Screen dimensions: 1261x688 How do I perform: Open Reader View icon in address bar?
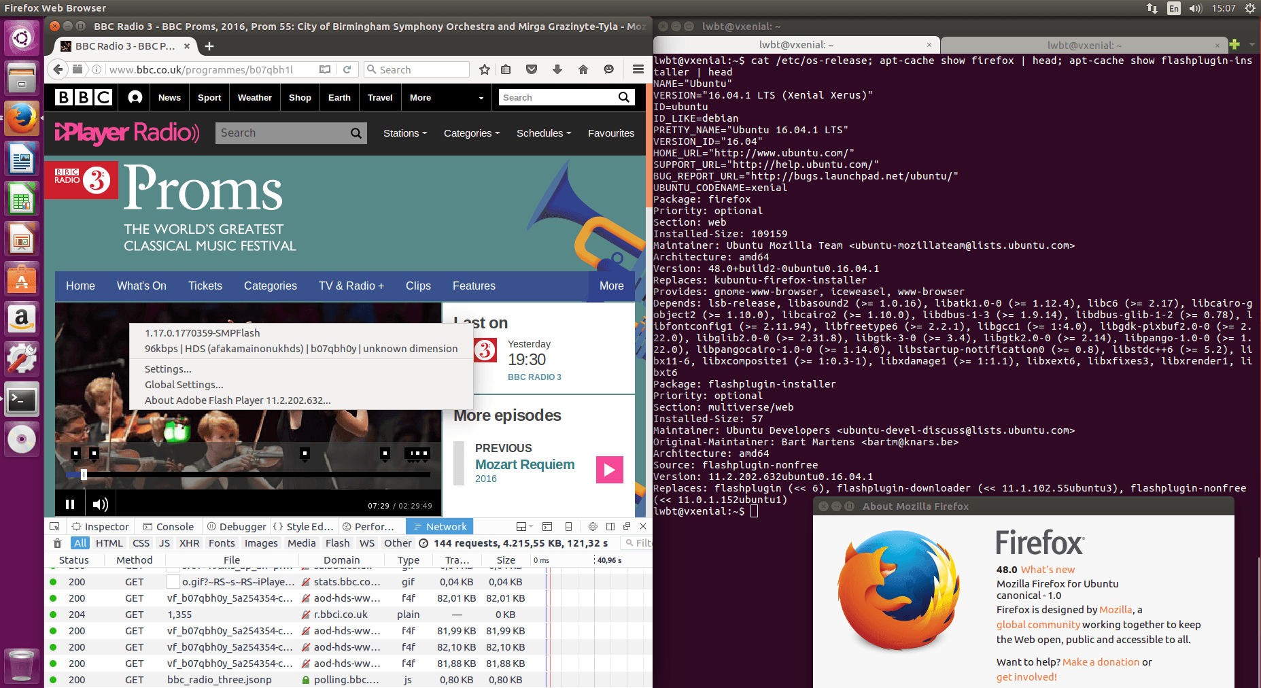[x=325, y=69]
